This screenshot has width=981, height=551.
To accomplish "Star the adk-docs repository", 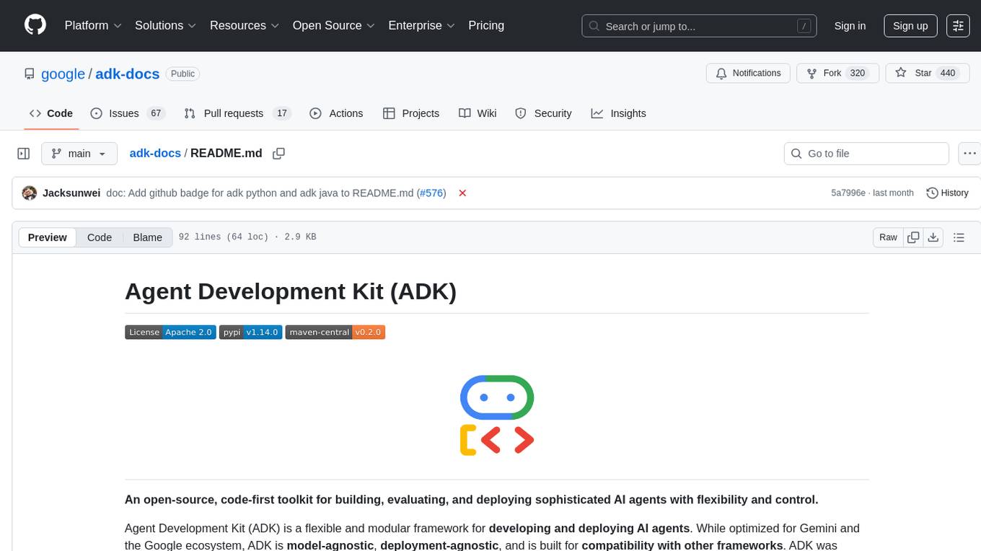I will click(927, 74).
